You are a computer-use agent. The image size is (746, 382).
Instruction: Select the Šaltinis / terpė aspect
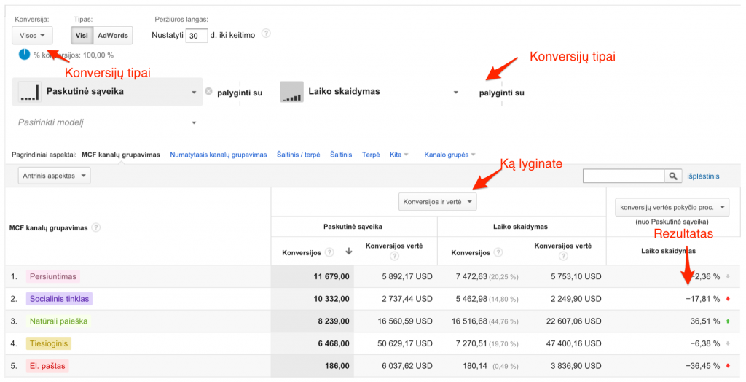pos(299,155)
